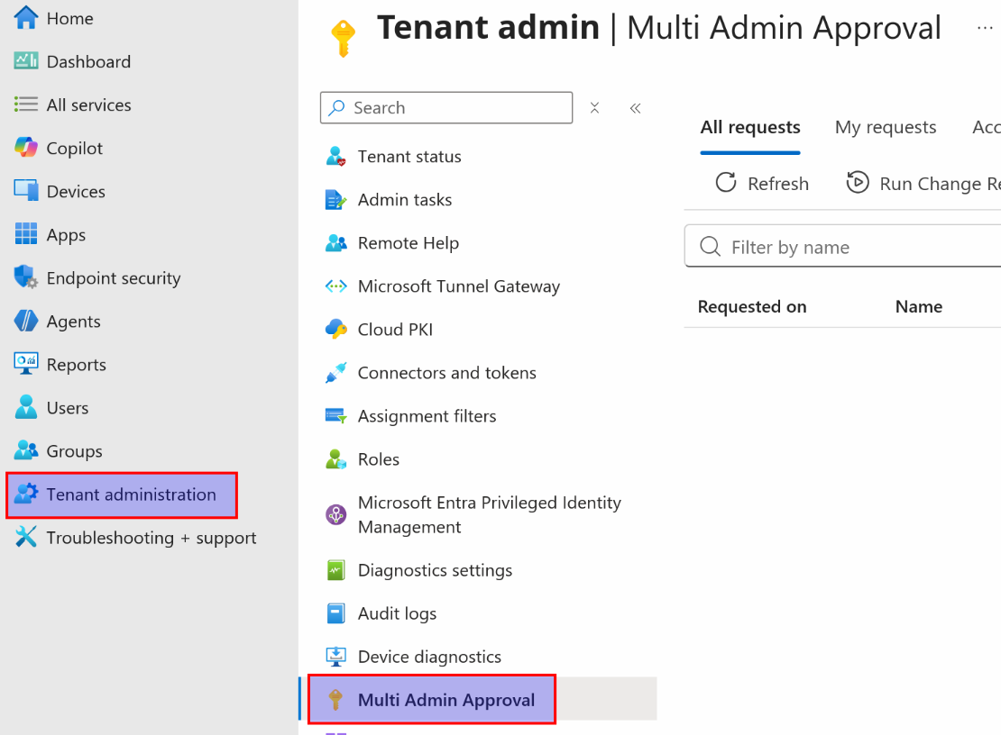The width and height of the screenshot is (1001, 735).
Task: Switch to the All requests tab
Action: pos(750,128)
